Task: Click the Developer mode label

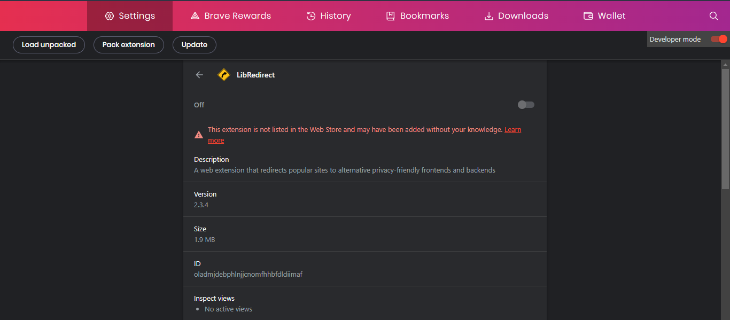Action: pyautogui.click(x=675, y=39)
